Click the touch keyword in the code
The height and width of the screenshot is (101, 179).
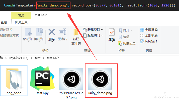9,5
